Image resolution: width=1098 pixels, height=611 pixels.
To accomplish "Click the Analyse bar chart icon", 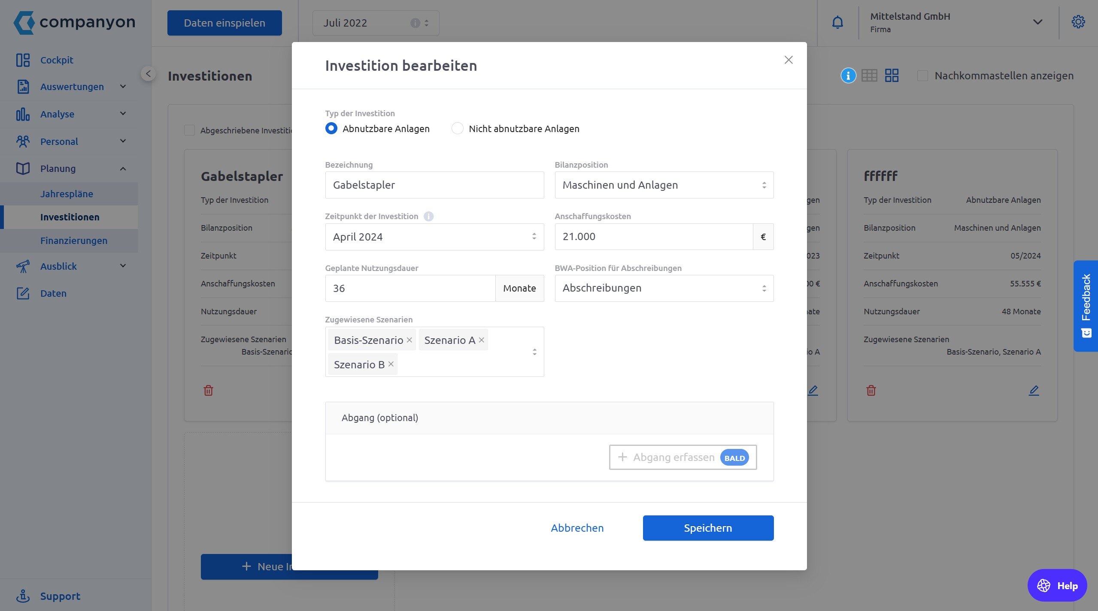I will tap(23, 114).
